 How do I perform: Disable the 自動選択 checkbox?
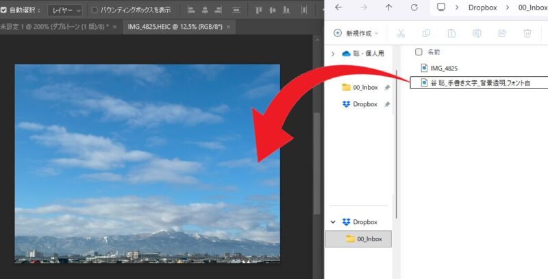(4, 10)
